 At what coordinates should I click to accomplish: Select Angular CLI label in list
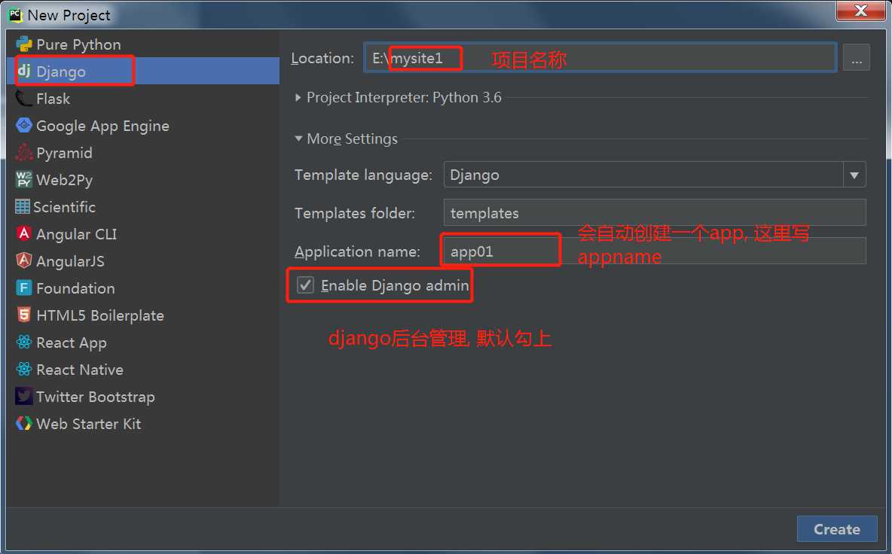76,234
